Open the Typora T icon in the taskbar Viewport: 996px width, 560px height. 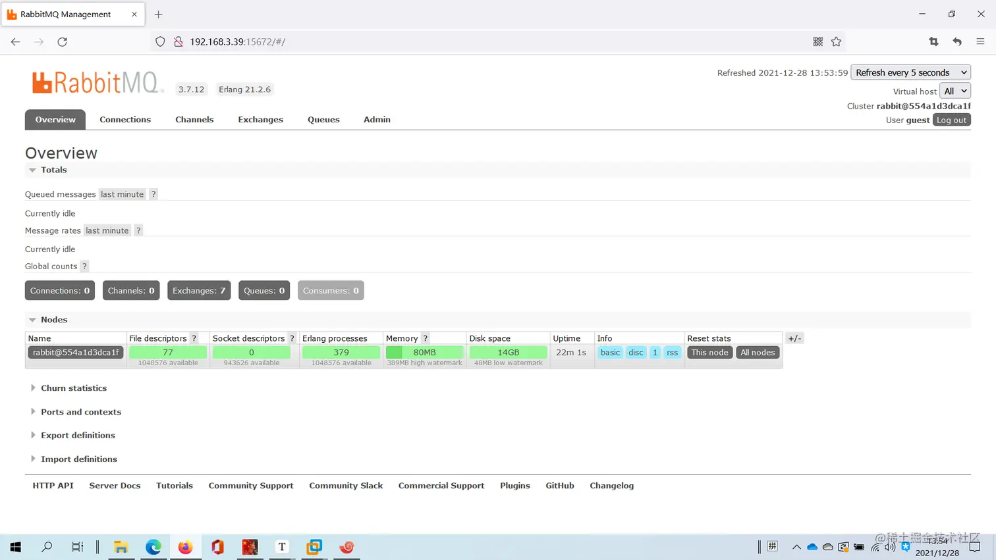tap(282, 547)
